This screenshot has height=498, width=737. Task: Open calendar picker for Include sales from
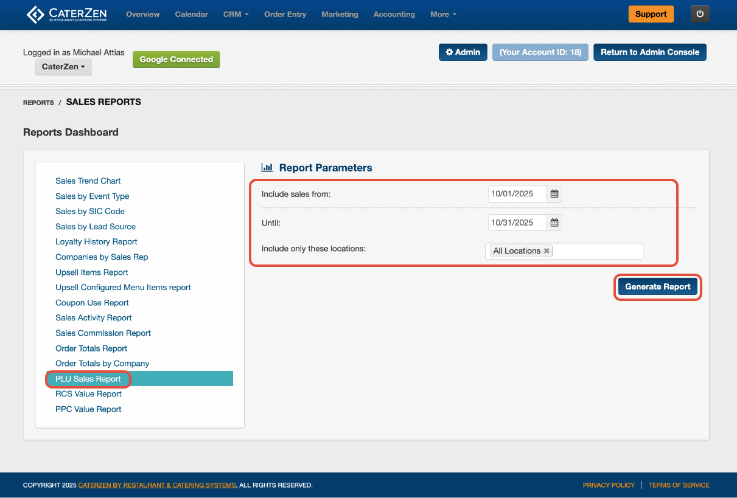[x=554, y=194]
